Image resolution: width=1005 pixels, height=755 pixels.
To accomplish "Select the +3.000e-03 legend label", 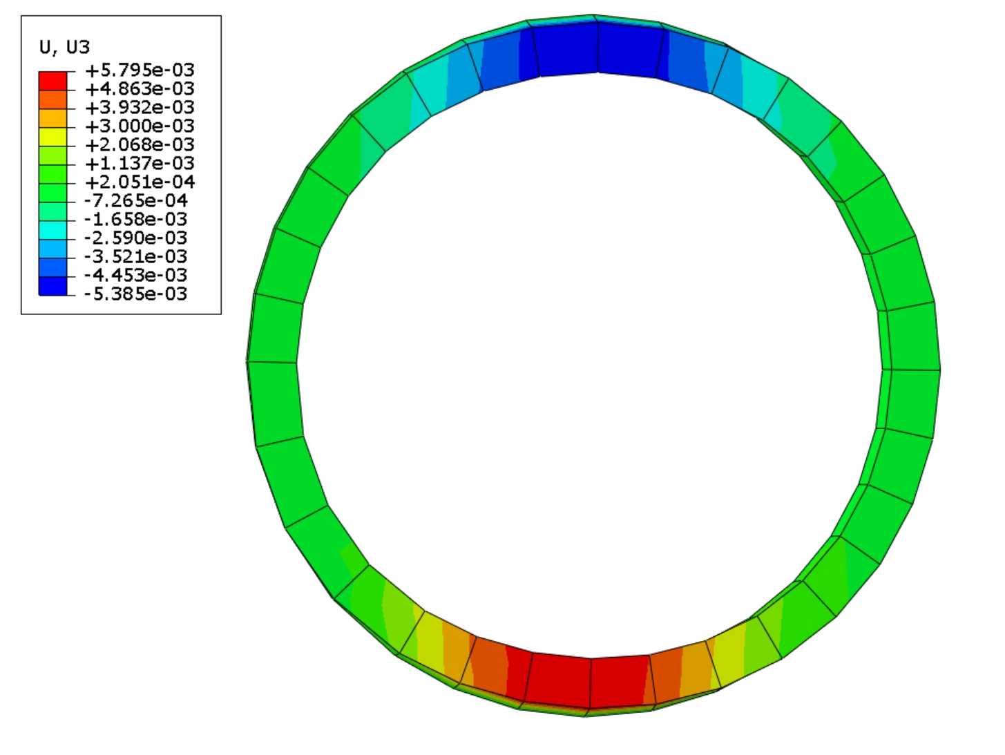I will point(140,126).
